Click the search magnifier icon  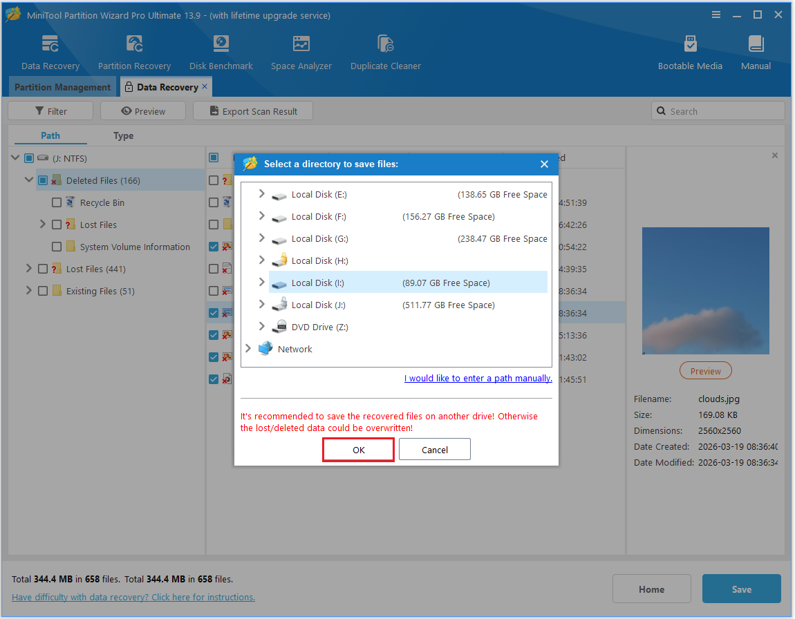pos(661,111)
